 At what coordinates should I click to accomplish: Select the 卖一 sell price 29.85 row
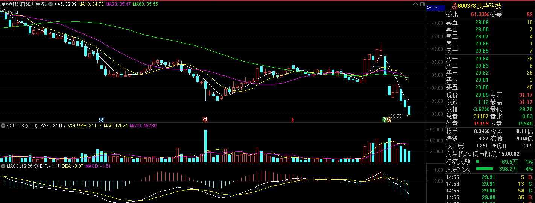click(489, 51)
